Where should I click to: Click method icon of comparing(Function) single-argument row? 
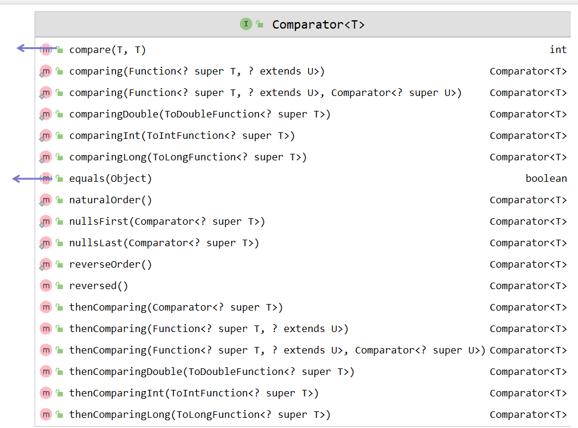click(x=46, y=71)
